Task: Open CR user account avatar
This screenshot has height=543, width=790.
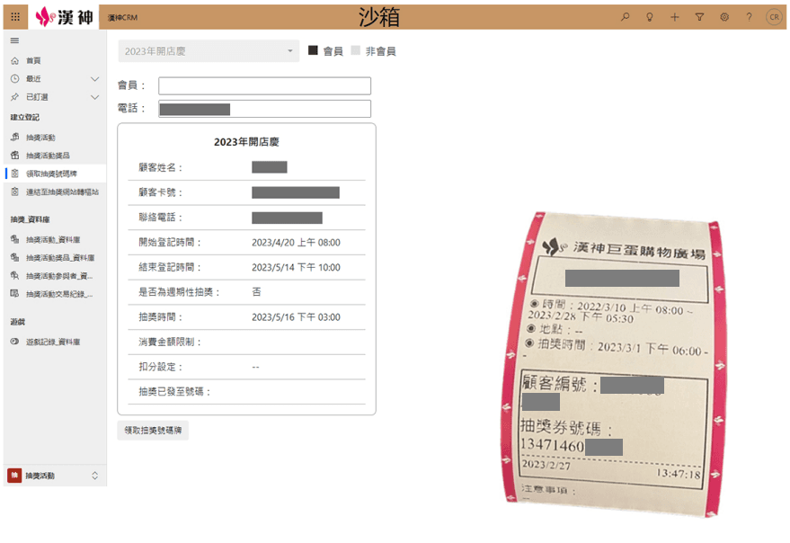Action: pos(774,17)
